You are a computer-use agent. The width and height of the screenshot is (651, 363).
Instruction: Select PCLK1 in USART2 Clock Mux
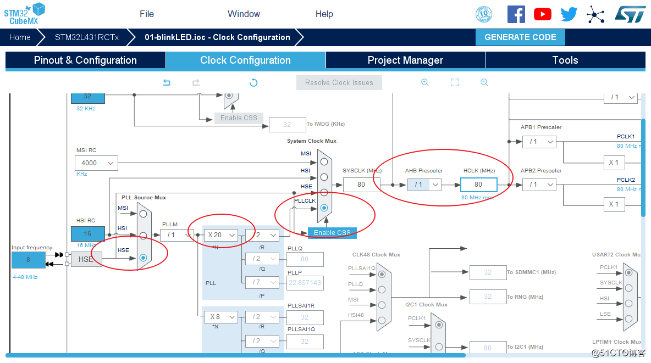[x=628, y=272]
